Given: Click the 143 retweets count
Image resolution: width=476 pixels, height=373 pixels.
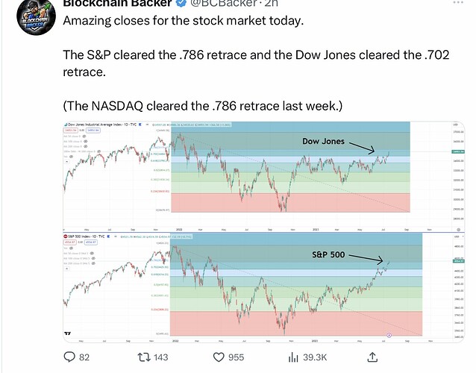Looking at the screenshot, I should (x=160, y=357).
